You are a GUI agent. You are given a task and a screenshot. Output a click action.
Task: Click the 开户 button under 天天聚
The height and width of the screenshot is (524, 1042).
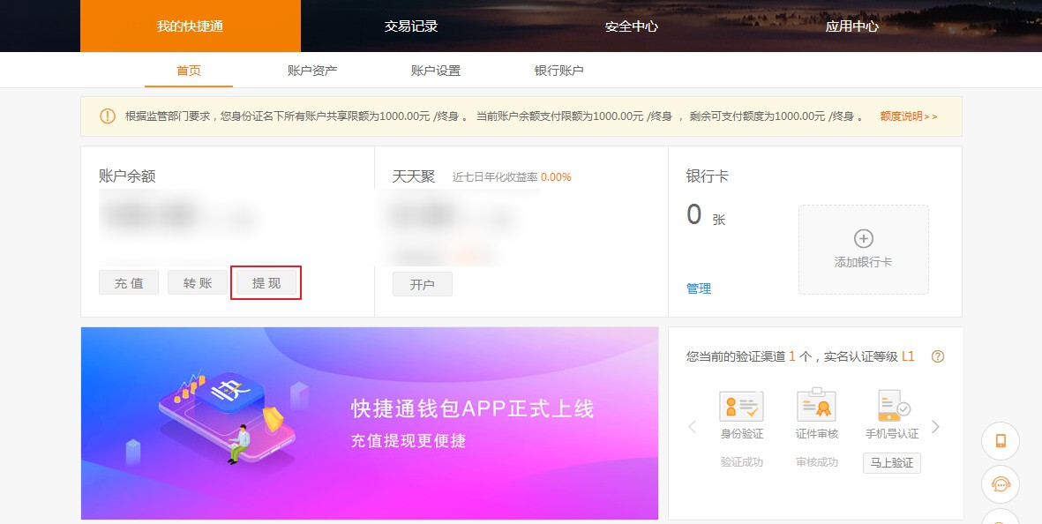point(423,284)
